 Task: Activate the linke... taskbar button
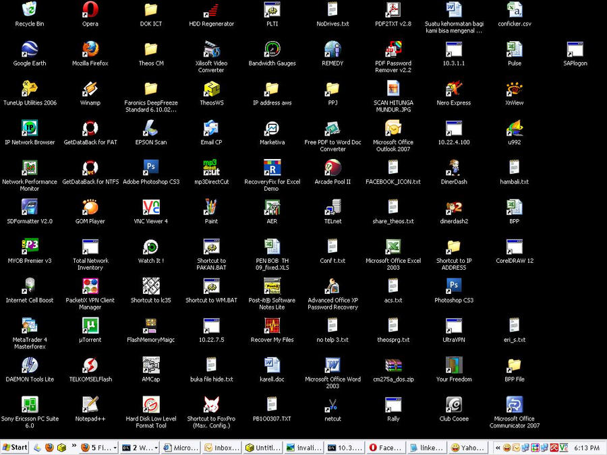point(426,448)
